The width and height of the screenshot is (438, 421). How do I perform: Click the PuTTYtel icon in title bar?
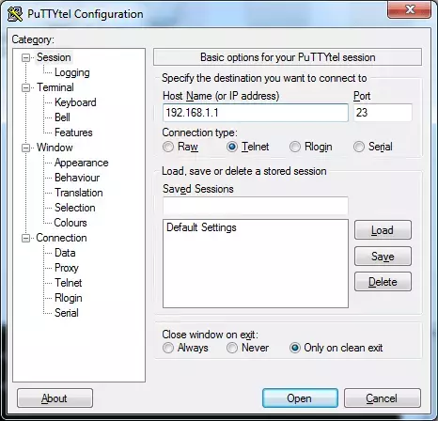[x=15, y=14]
